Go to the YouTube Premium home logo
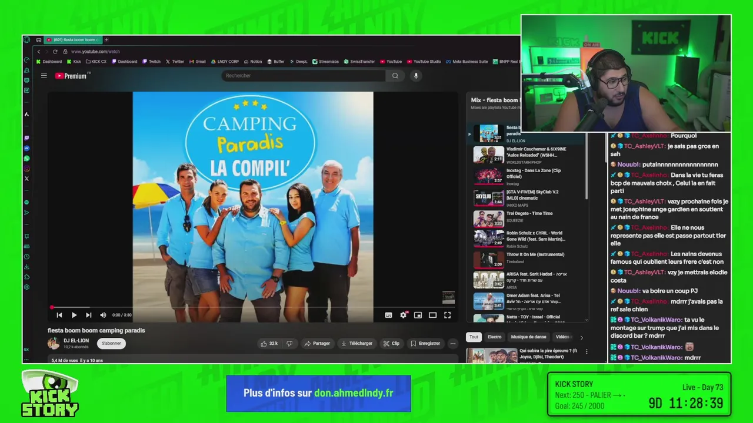 click(x=71, y=76)
